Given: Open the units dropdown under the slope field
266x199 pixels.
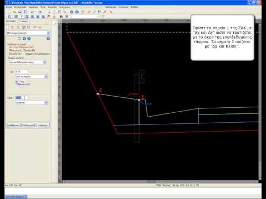Looking at the screenshot, I should click(x=32, y=103).
